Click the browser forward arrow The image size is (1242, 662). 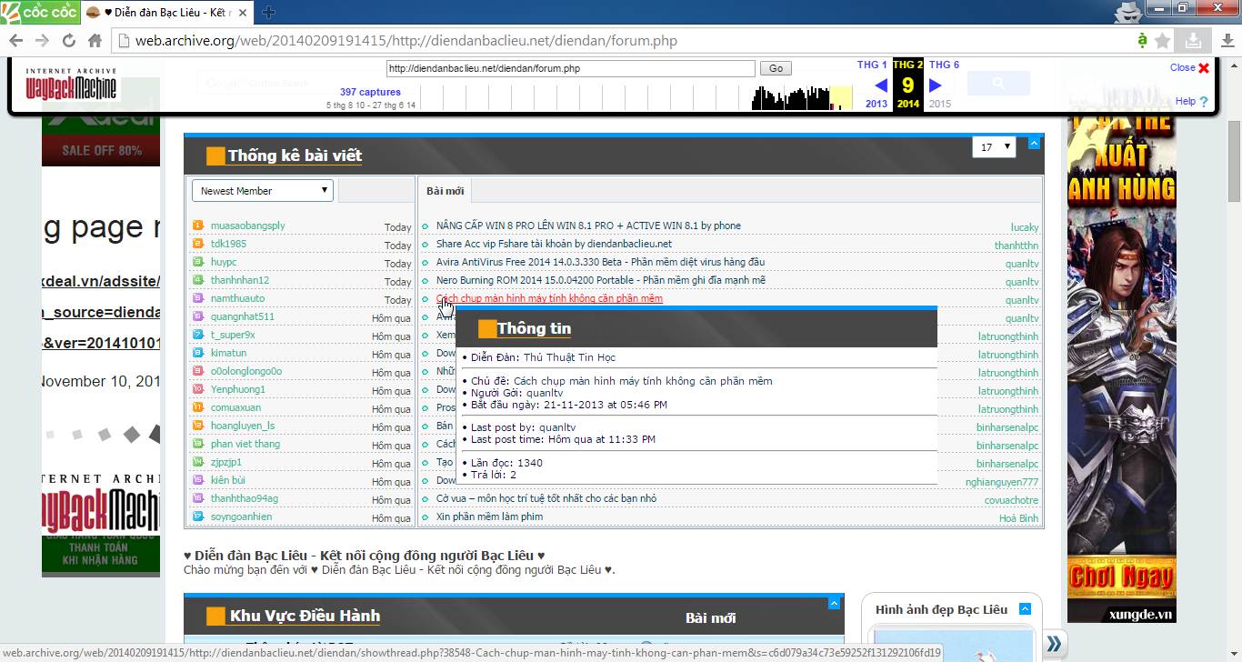pyautogui.click(x=42, y=41)
